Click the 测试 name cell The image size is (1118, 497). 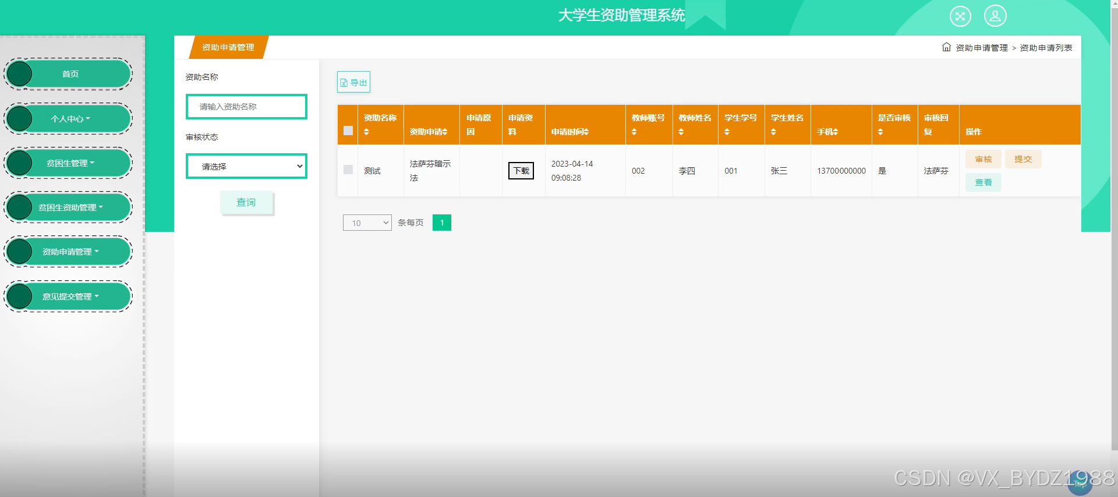coord(381,171)
